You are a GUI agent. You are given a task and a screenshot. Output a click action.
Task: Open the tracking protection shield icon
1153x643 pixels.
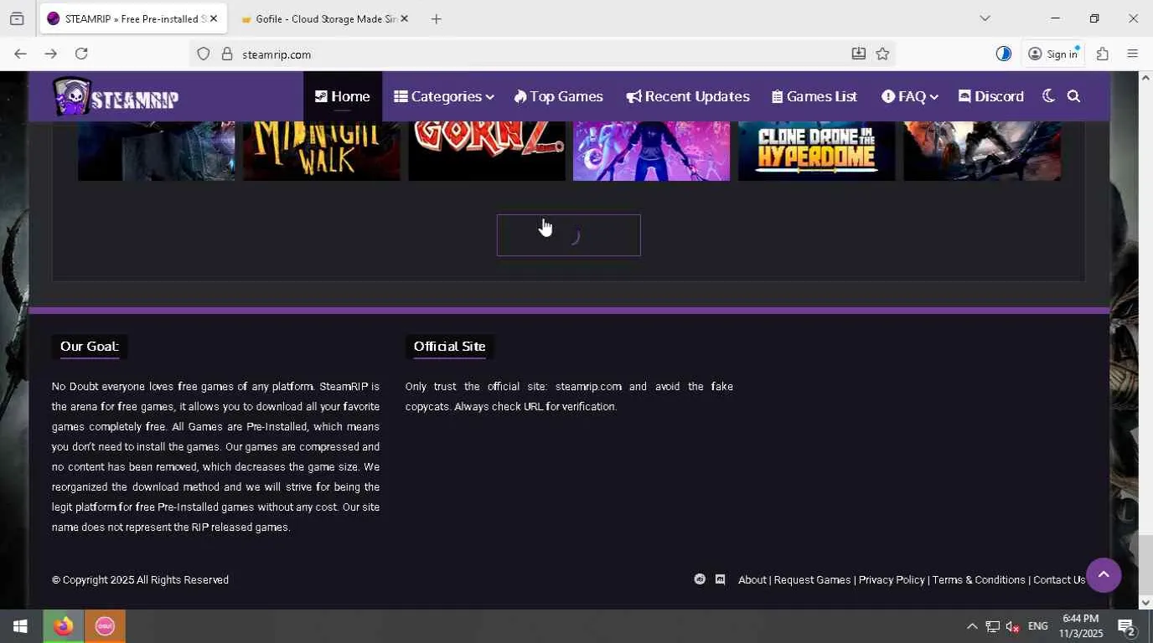point(203,54)
